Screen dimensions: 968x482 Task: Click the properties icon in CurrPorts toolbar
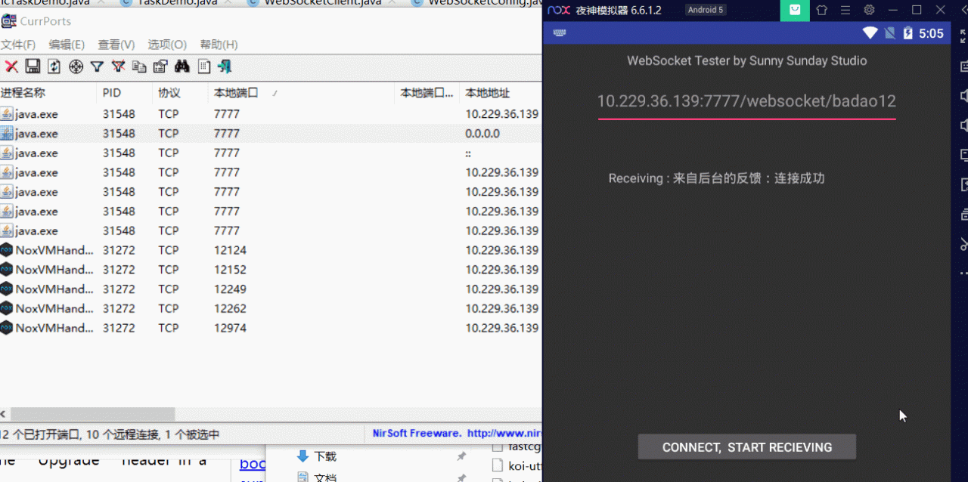click(160, 66)
